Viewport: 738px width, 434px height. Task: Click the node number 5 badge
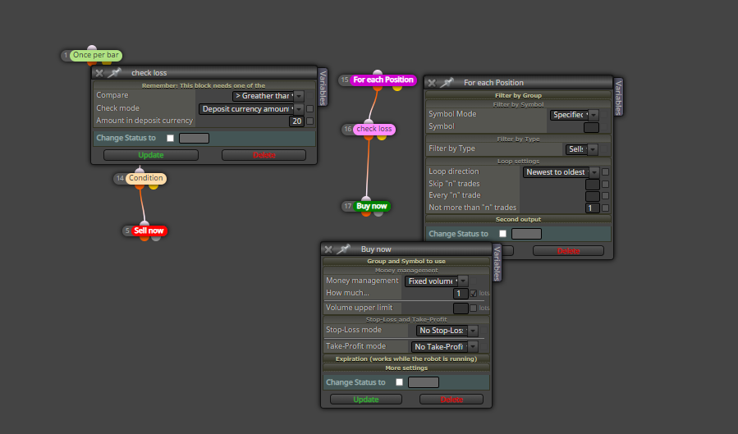click(127, 231)
